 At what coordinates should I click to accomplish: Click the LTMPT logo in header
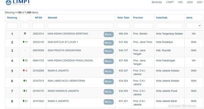tap(18, 2)
